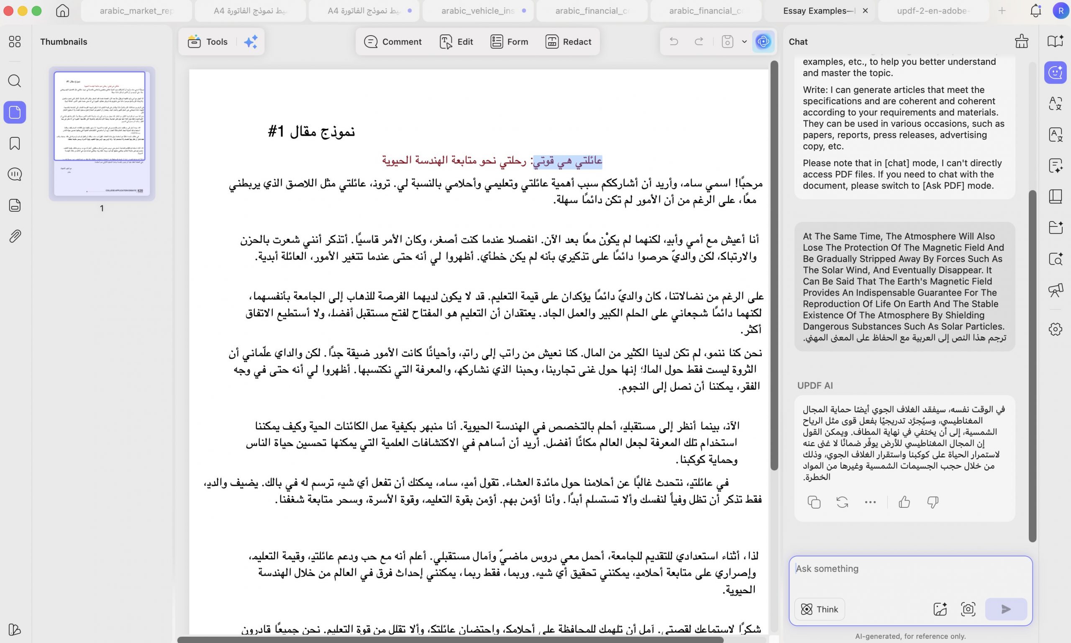This screenshot has height=643, width=1071.
Task: Click the document horizontal scrollbar
Action: click(450, 640)
